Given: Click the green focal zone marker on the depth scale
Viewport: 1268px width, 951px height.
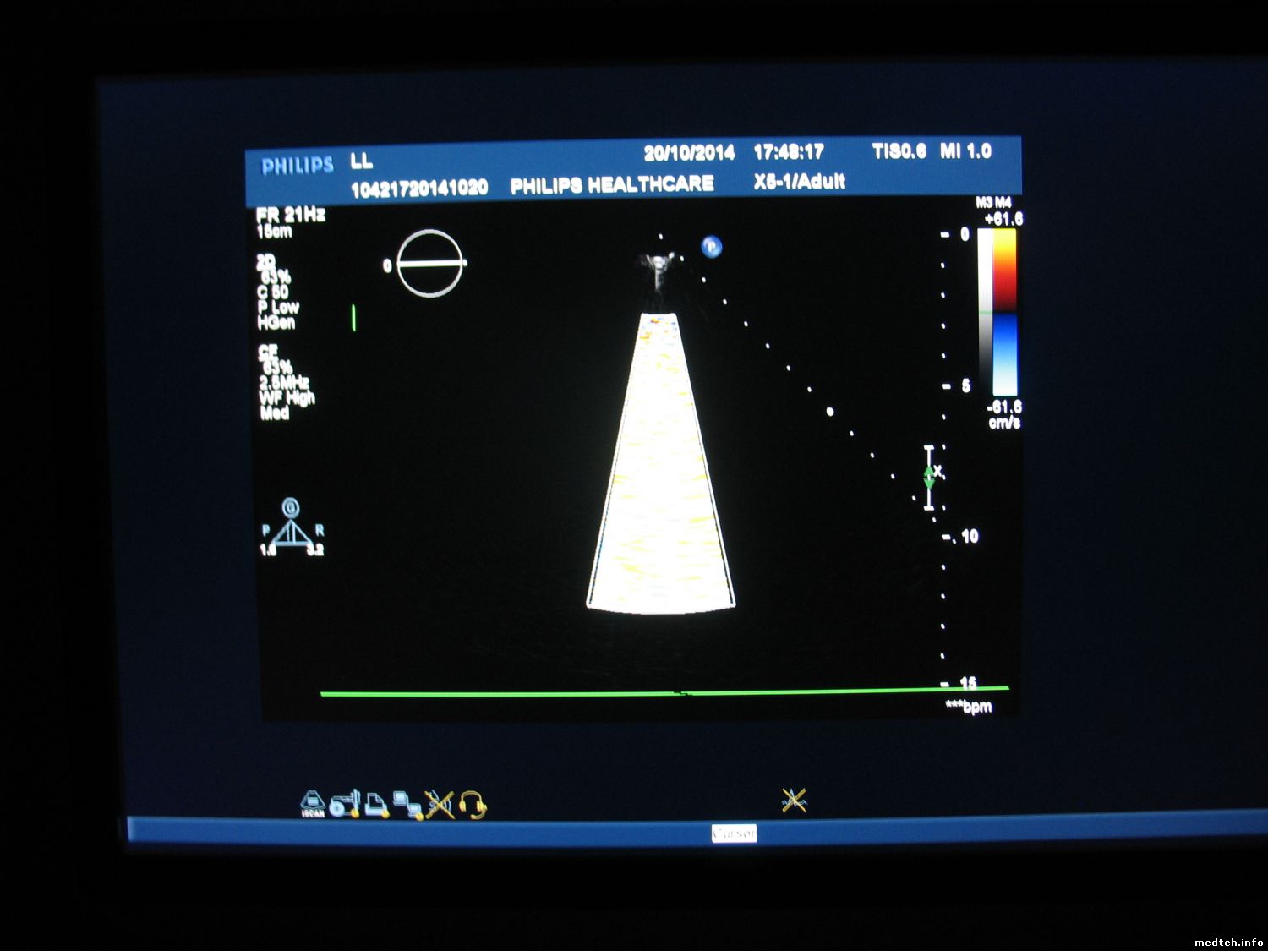Looking at the screenshot, I should click(x=929, y=477).
